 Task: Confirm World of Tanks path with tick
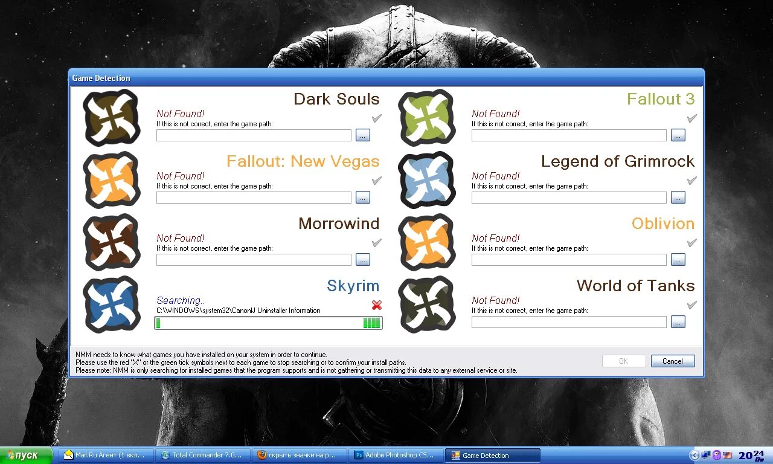tap(692, 304)
